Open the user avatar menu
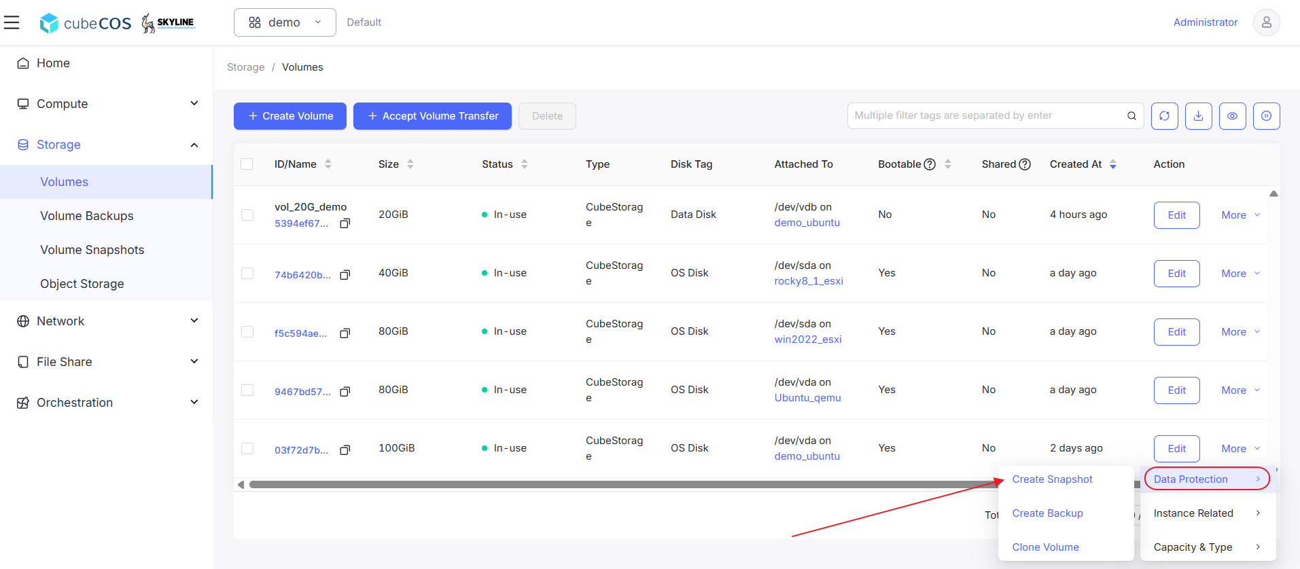 tap(1266, 22)
